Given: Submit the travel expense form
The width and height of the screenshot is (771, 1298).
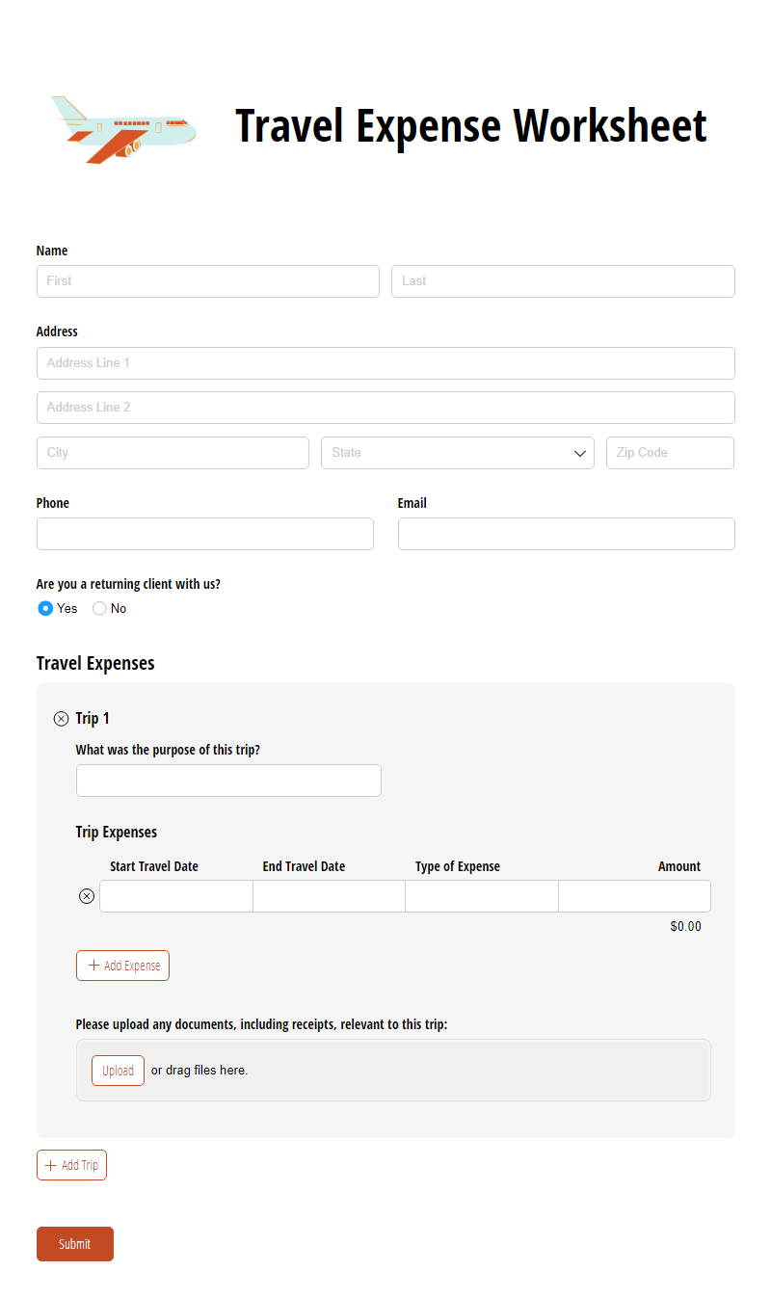Looking at the screenshot, I should [x=75, y=1244].
